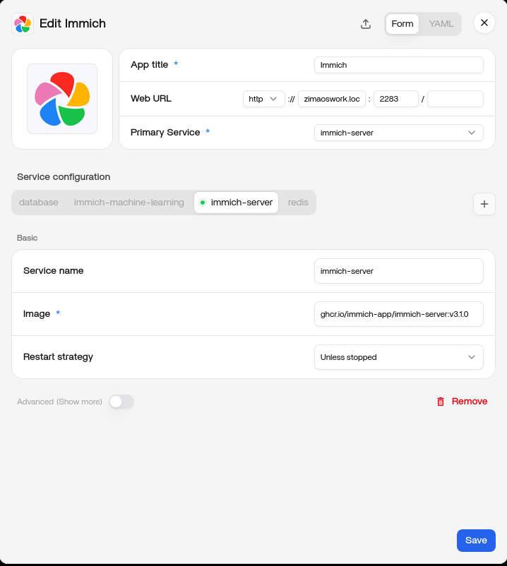Open the database service tab
This screenshot has height=566, width=507.
[x=39, y=203]
